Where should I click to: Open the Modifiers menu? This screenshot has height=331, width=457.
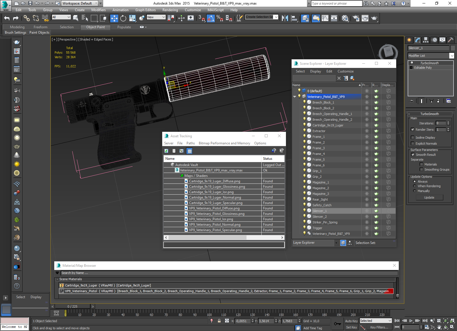click(98, 10)
